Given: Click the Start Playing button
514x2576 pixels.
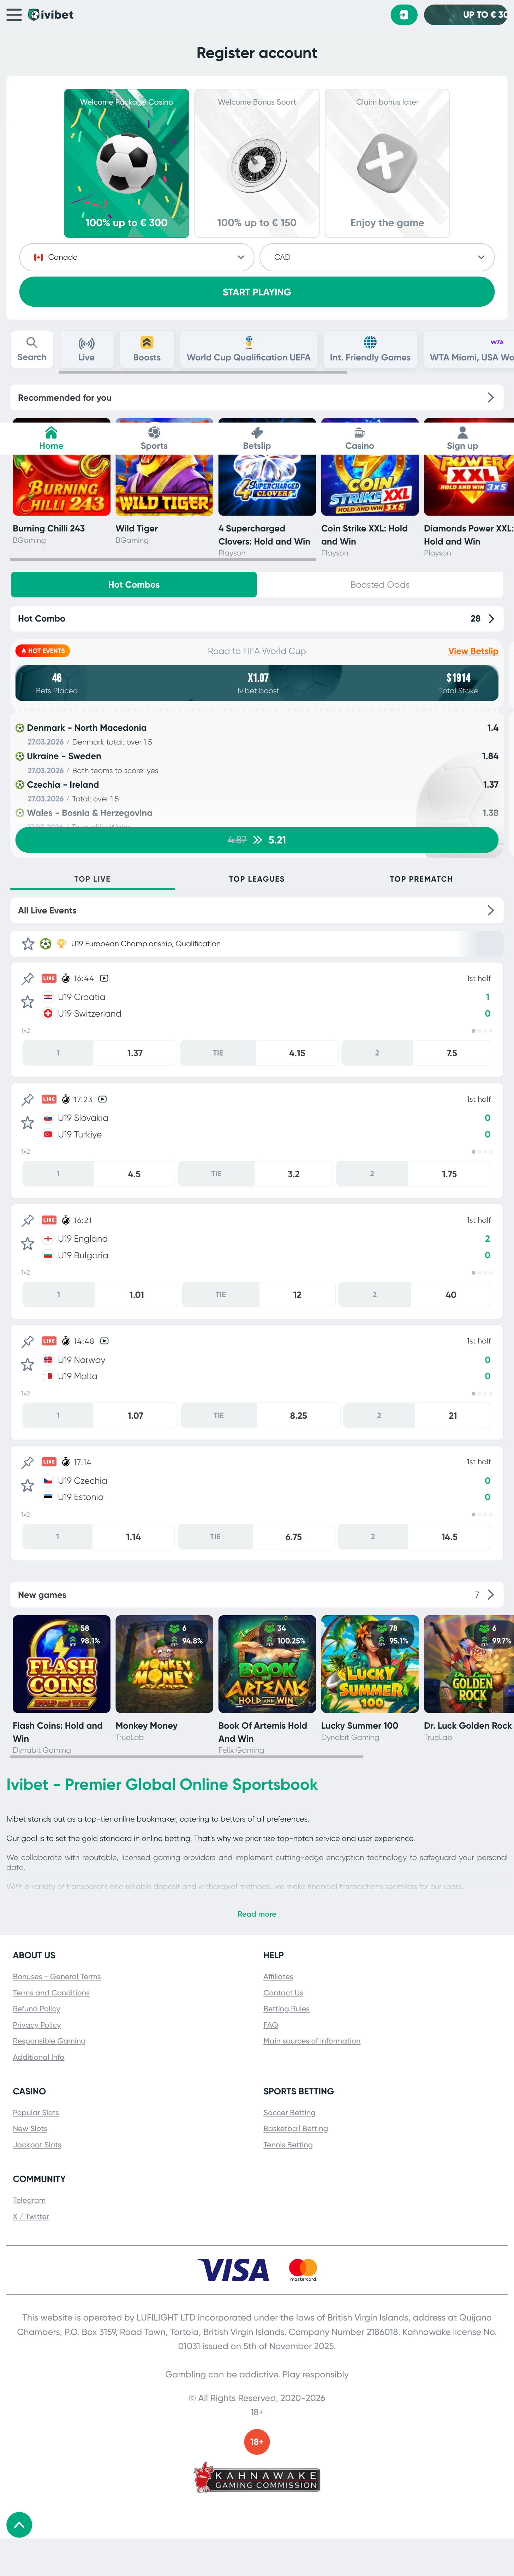Looking at the screenshot, I should pos(257,292).
